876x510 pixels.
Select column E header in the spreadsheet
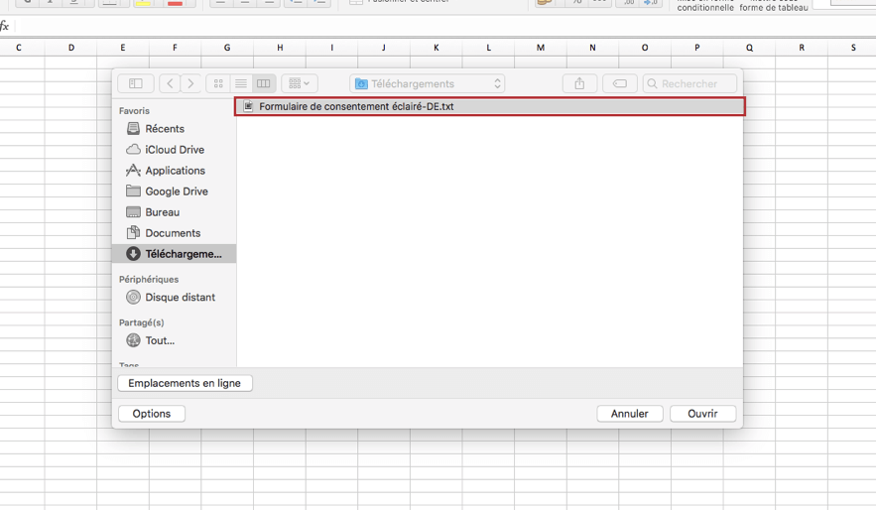123,48
